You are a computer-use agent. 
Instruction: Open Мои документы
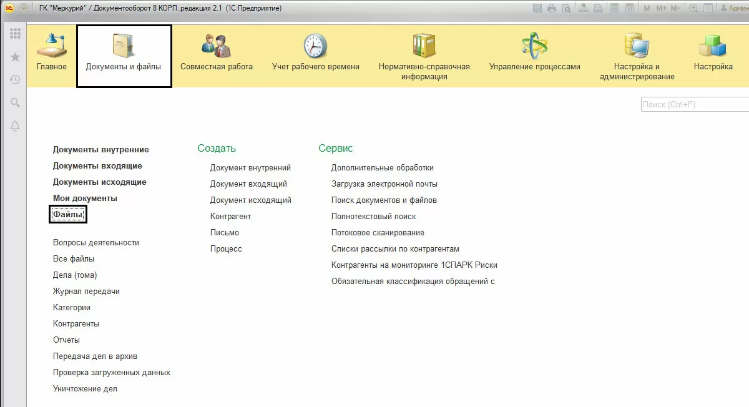[85, 199]
